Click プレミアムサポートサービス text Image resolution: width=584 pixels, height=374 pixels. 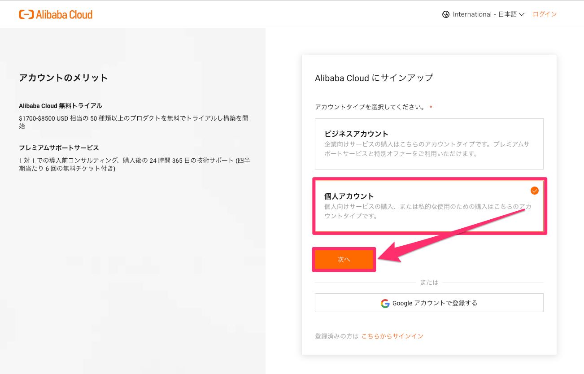coord(59,148)
